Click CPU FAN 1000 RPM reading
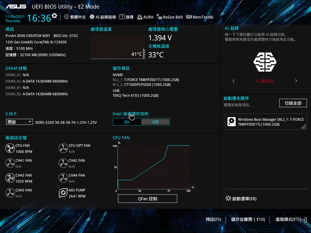This screenshot has height=233, width=311. 24,151
